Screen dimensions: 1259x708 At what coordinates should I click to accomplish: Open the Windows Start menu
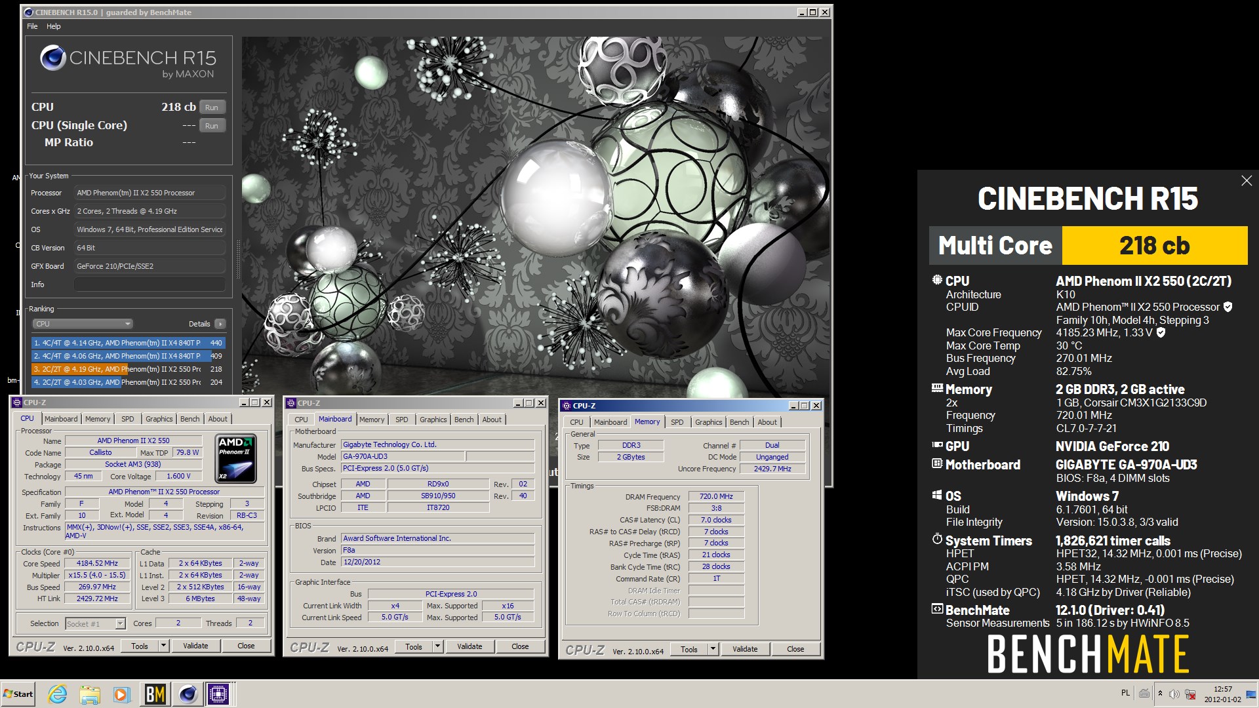click(18, 694)
